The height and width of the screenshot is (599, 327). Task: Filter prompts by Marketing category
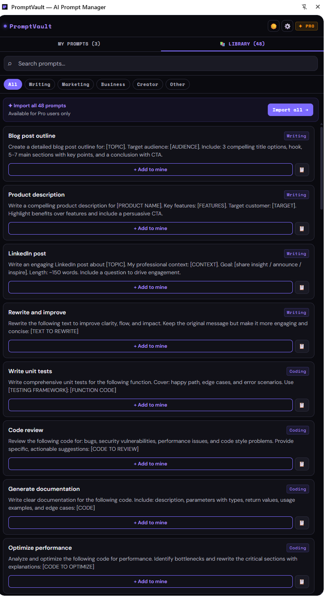pos(75,85)
